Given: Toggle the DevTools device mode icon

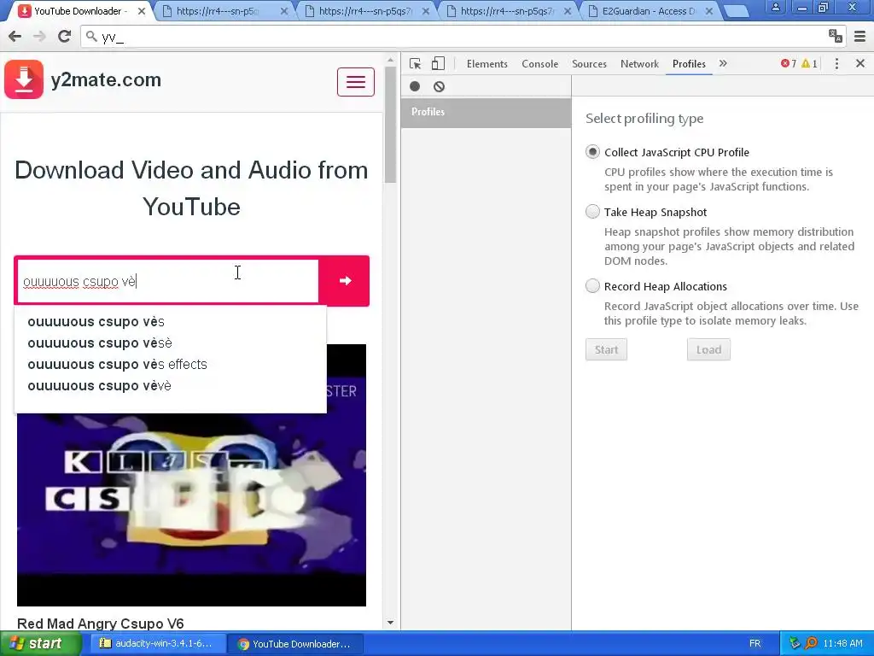Looking at the screenshot, I should 438,63.
